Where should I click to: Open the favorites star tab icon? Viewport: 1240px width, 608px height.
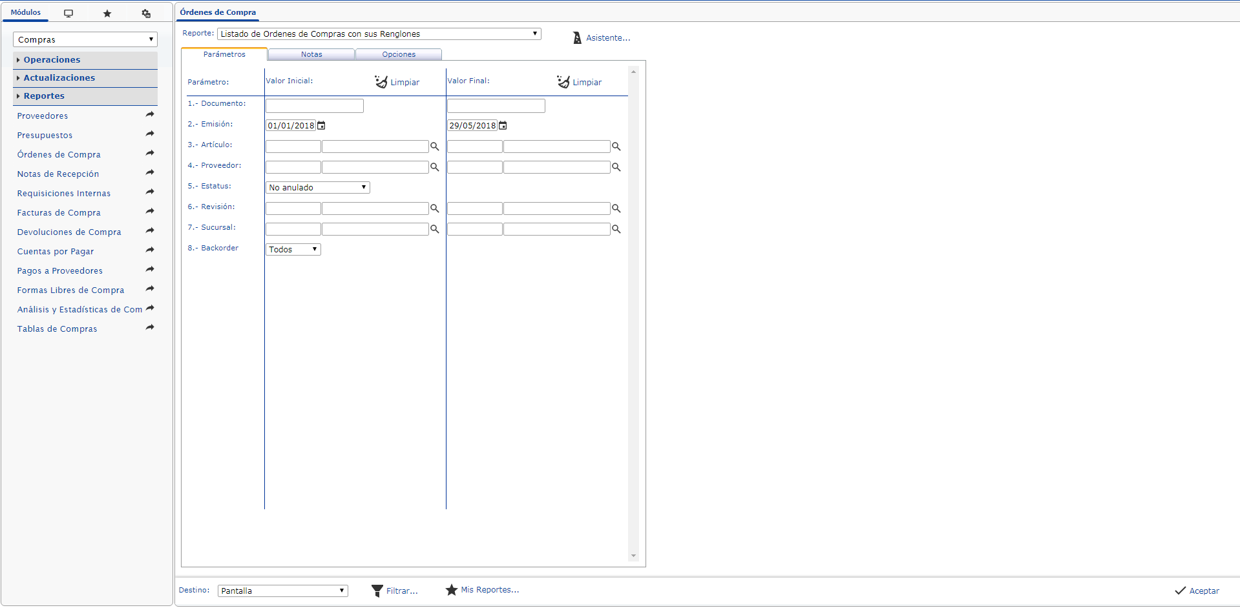click(x=107, y=13)
